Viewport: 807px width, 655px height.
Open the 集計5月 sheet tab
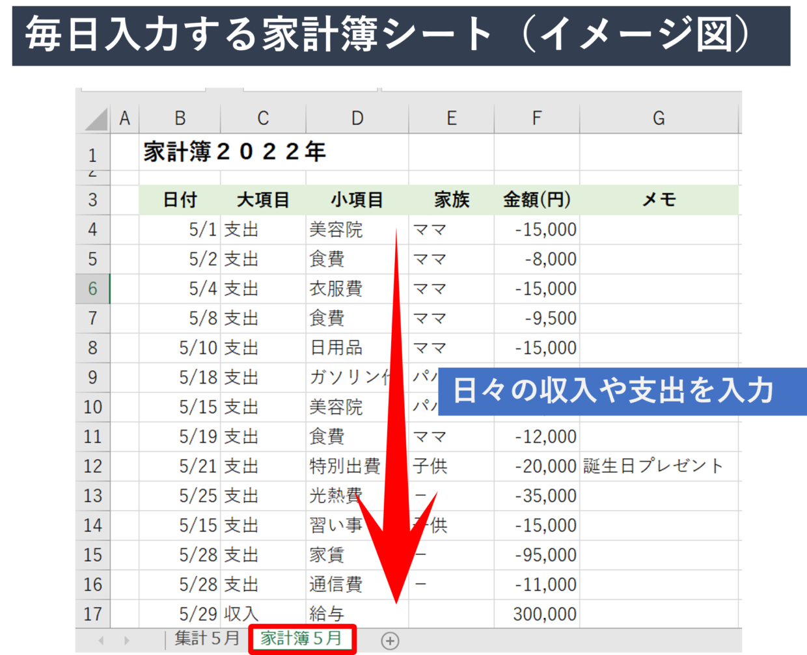[206, 639]
